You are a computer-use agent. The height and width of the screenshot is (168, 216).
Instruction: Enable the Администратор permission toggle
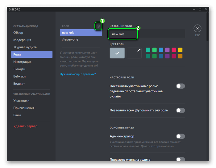coord(181,136)
